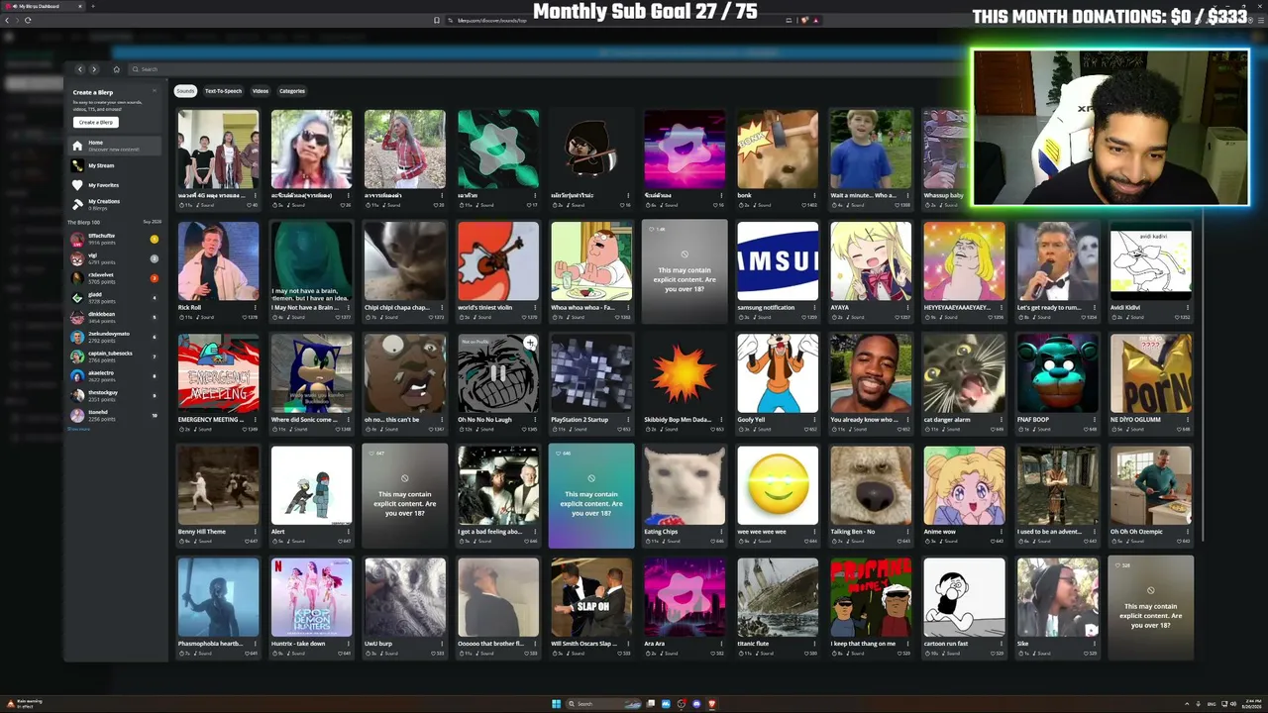Switch to Text-To-Speech tab
The image size is (1268, 713).
coord(223,91)
